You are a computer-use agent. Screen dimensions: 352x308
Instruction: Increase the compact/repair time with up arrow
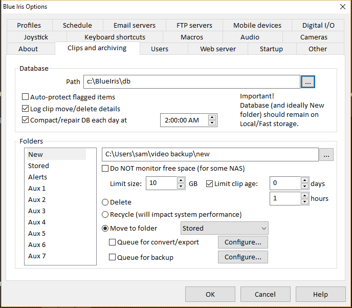[212, 117]
